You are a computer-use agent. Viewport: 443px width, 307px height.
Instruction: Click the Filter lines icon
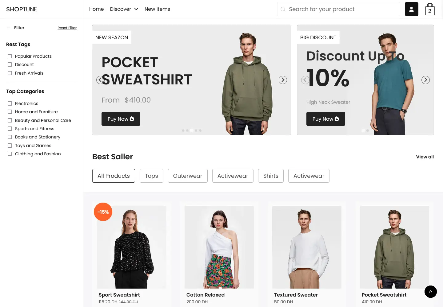(9, 28)
